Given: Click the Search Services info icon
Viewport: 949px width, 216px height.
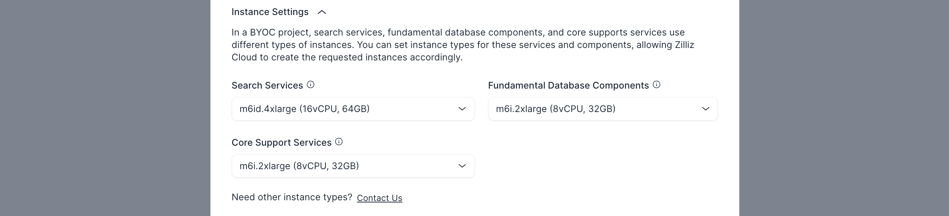Looking at the screenshot, I should [x=311, y=85].
